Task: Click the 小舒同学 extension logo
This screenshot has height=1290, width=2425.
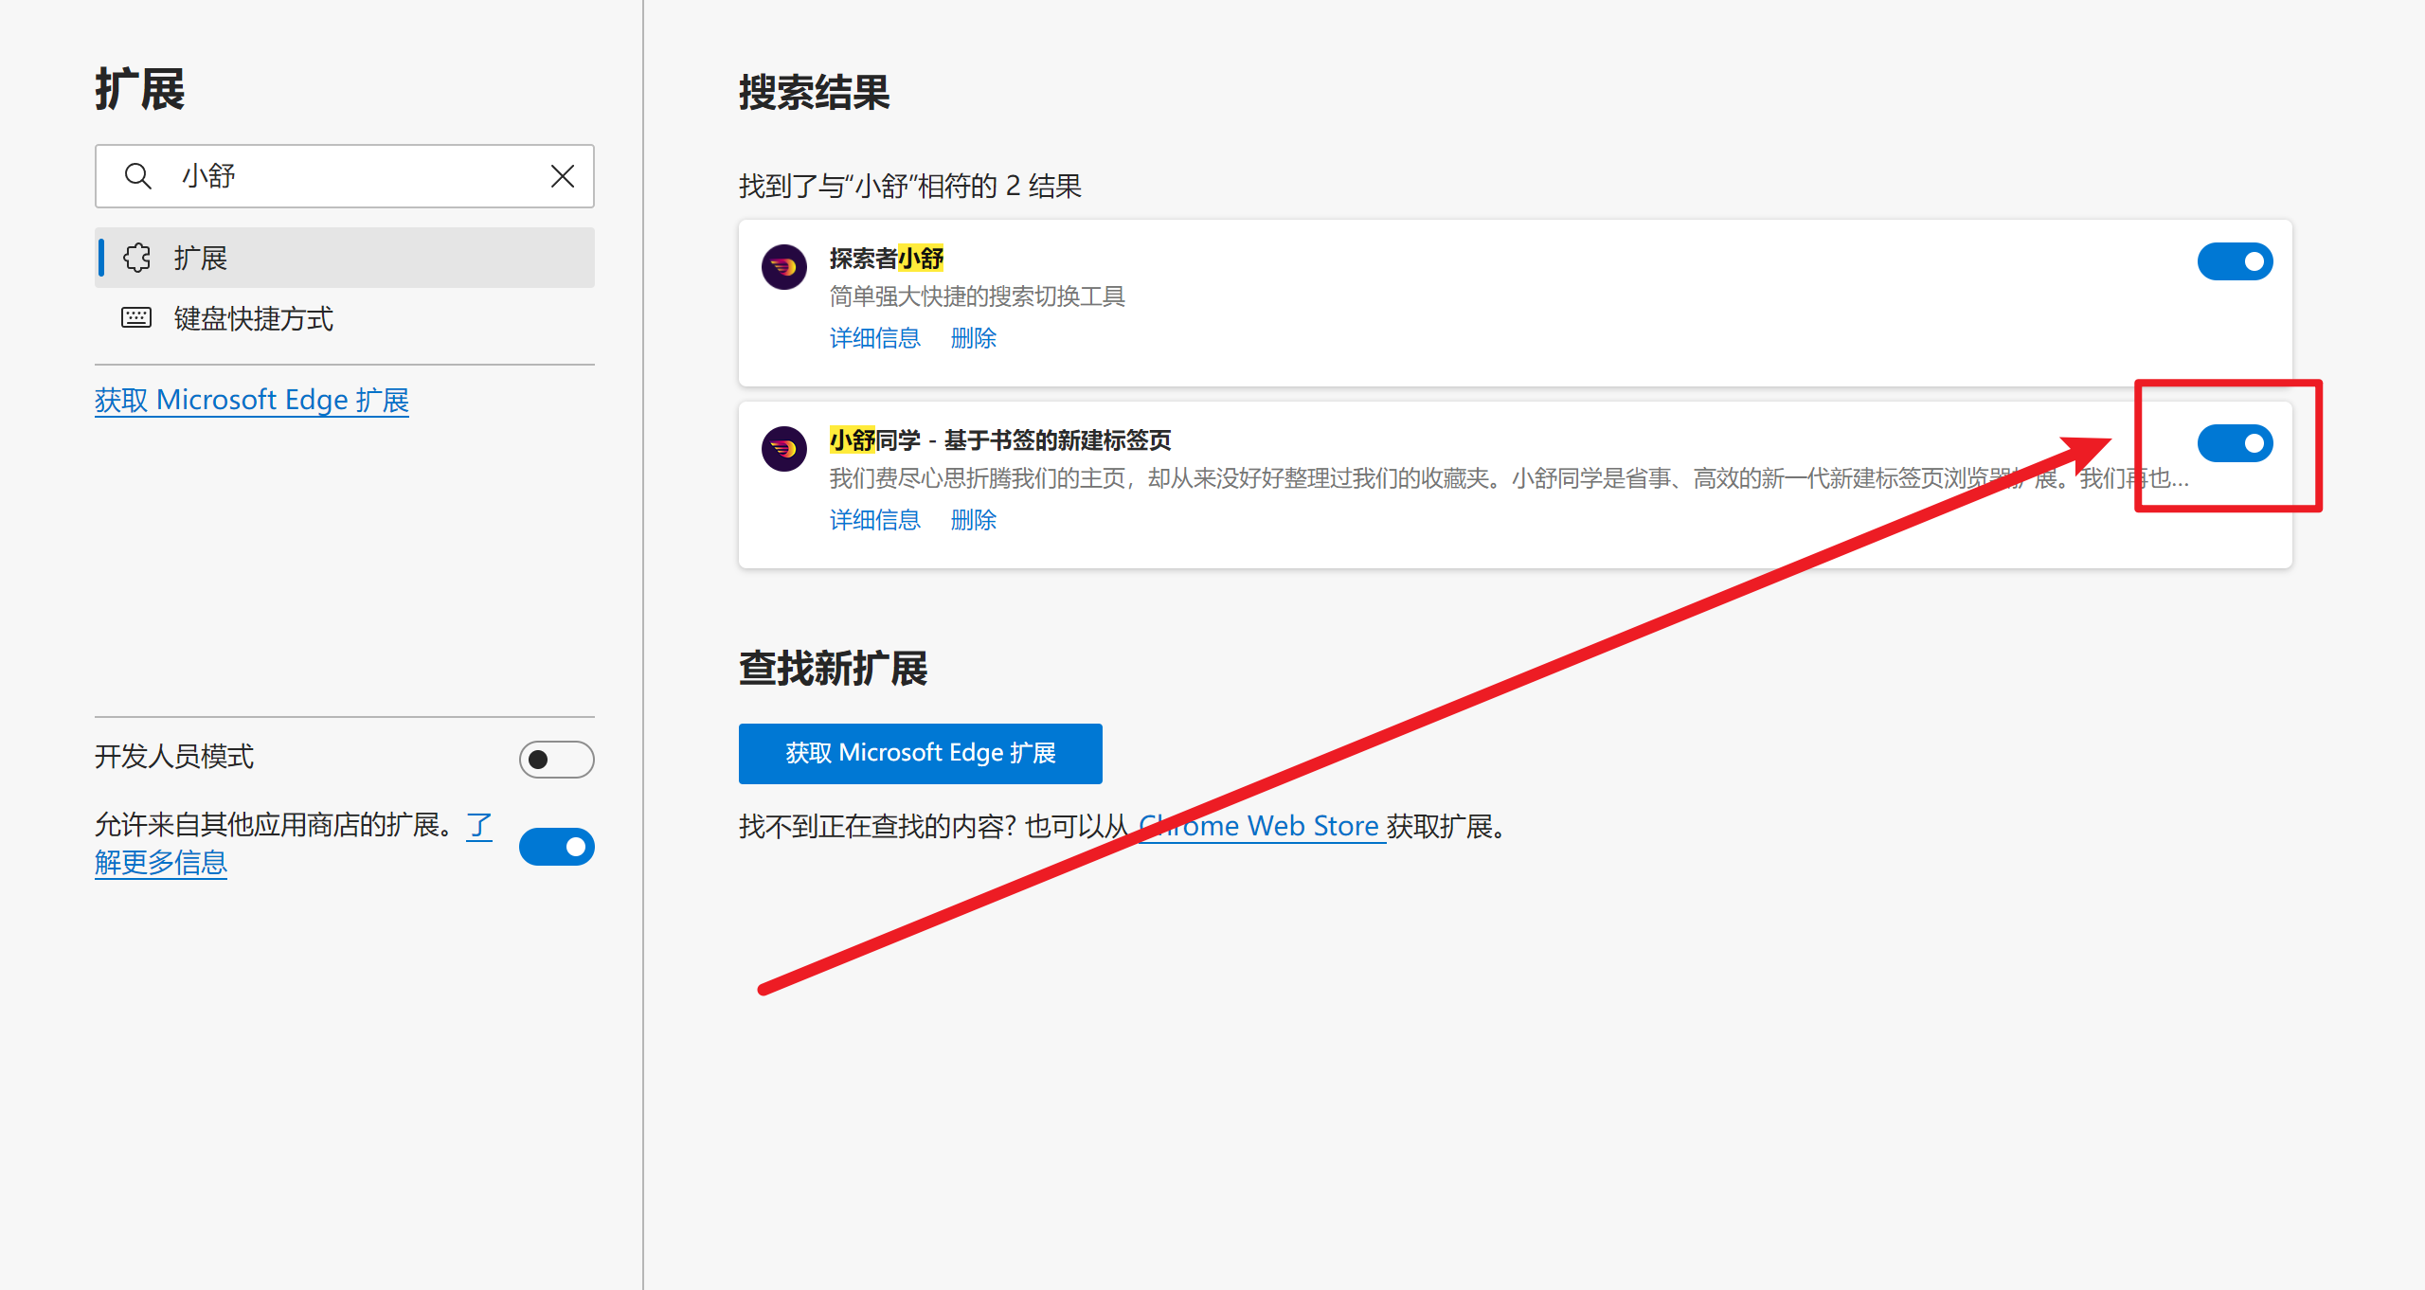Action: 784,449
